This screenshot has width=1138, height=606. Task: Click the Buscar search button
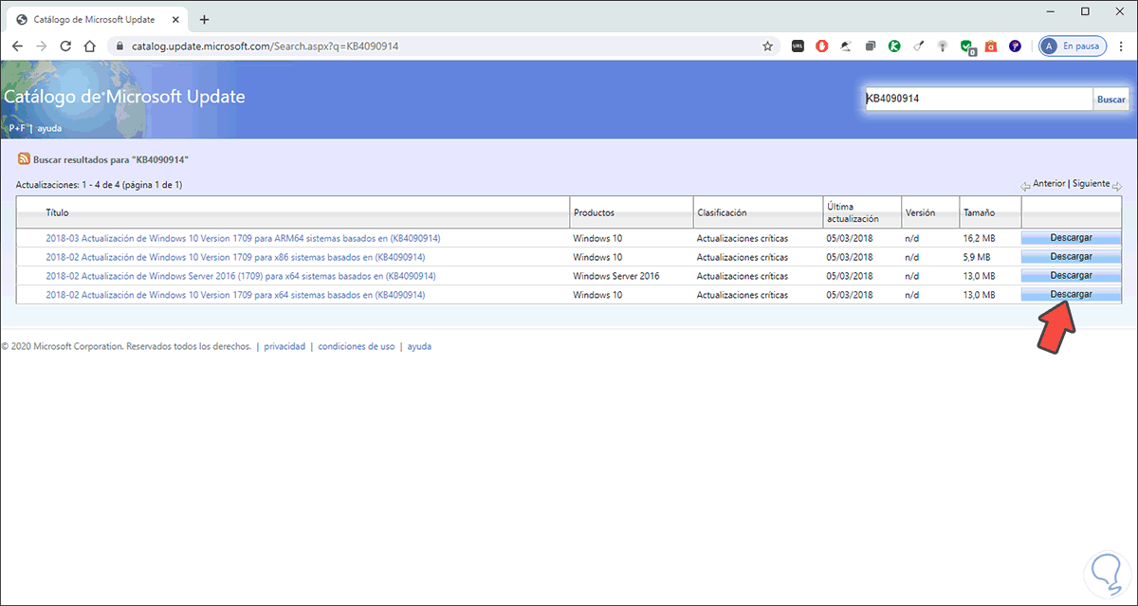[x=1111, y=99]
